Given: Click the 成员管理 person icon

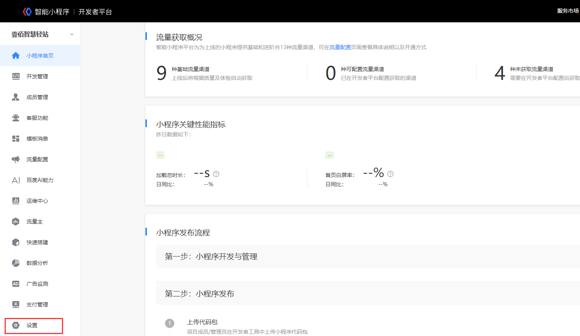Looking at the screenshot, I should [x=16, y=97].
